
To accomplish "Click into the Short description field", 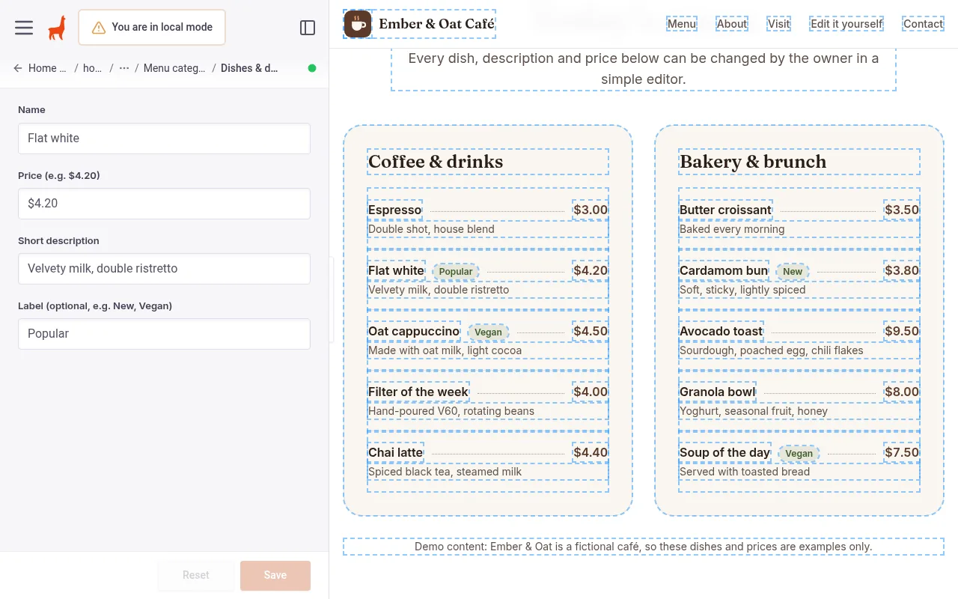I will coord(164,269).
